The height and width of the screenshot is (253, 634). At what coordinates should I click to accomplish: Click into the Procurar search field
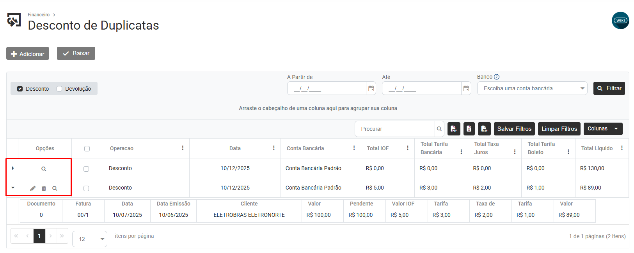pos(395,129)
